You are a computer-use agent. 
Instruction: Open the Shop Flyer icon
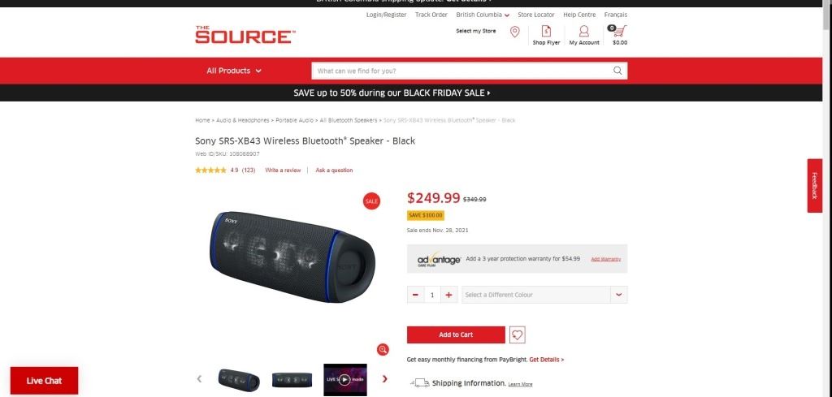546,32
